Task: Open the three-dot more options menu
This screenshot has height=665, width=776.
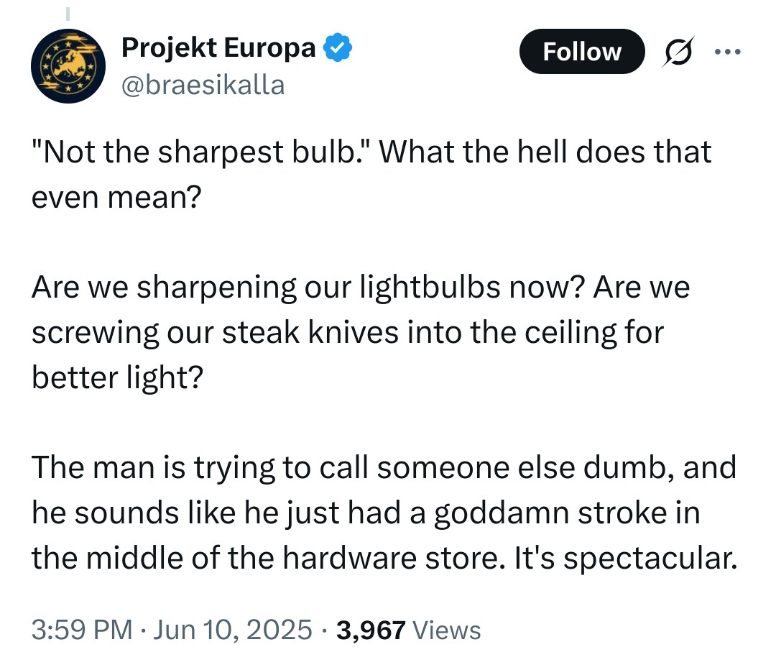Action: coord(727,51)
